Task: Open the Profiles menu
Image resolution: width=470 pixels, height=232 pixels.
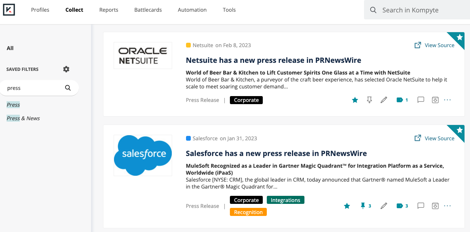Action: click(x=40, y=10)
